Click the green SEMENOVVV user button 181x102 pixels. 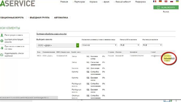[166, 7]
